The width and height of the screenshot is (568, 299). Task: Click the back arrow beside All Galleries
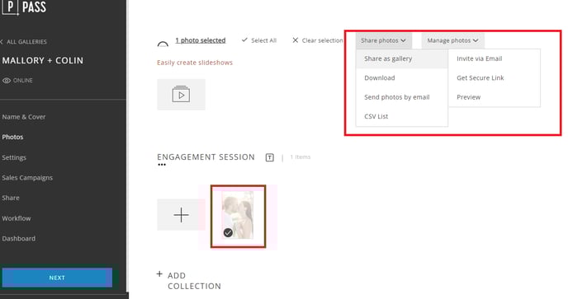click(x=2, y=42)
